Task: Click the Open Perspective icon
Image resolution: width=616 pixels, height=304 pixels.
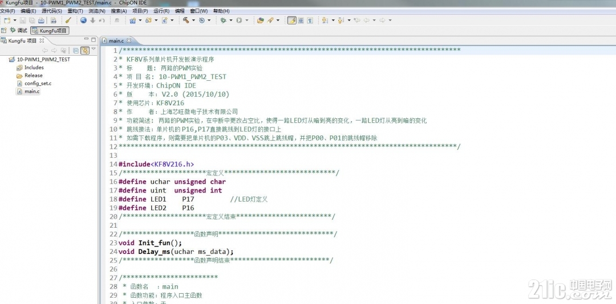Action: pyautogui.click(x=4, y=30)
